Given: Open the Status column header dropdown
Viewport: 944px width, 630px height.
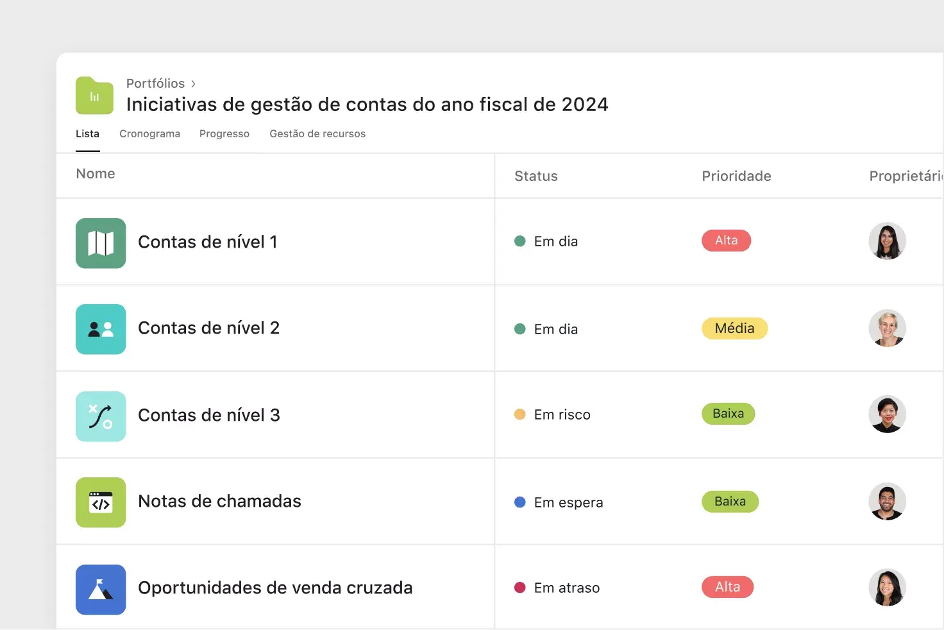Looking at the screenshot, I should pos(536,176).
